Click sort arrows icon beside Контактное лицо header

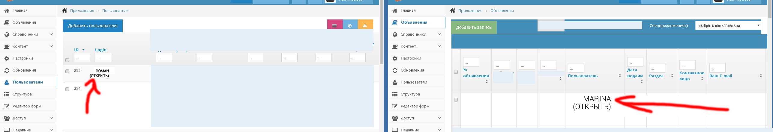pyautogui.click(x=702, y=79)
